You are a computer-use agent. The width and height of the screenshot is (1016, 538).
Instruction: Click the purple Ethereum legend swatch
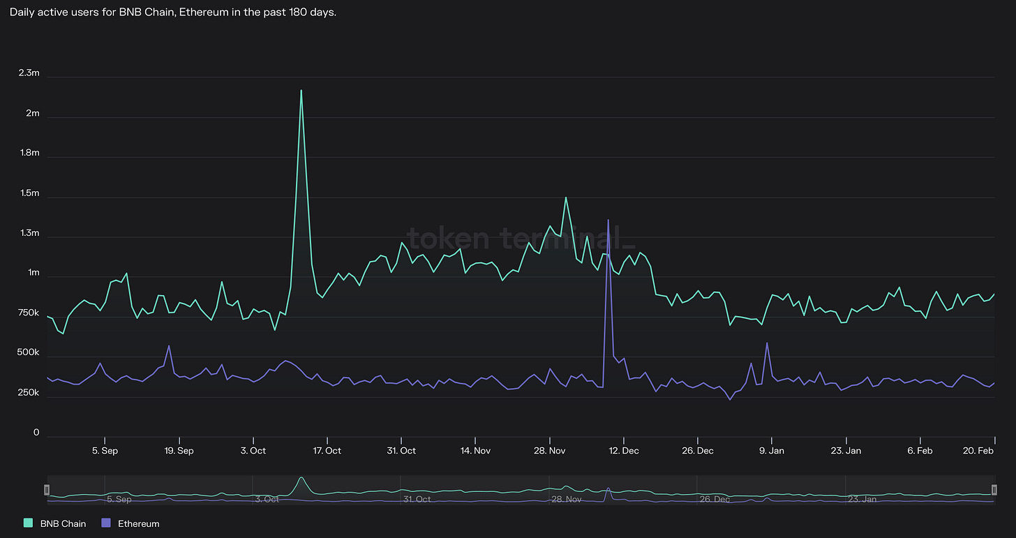tap(106, 523)
